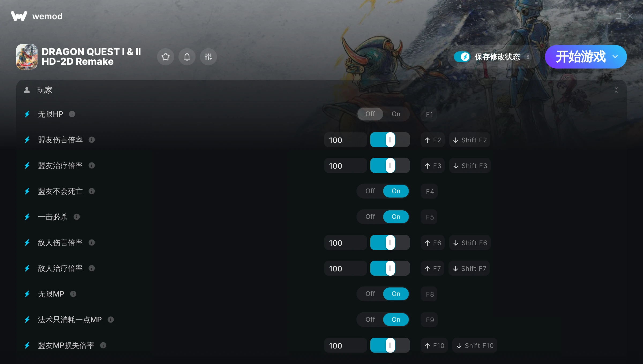Switch Off 无限MP cheat
Viewport: 643px width, 364px height.
point(370,294)
